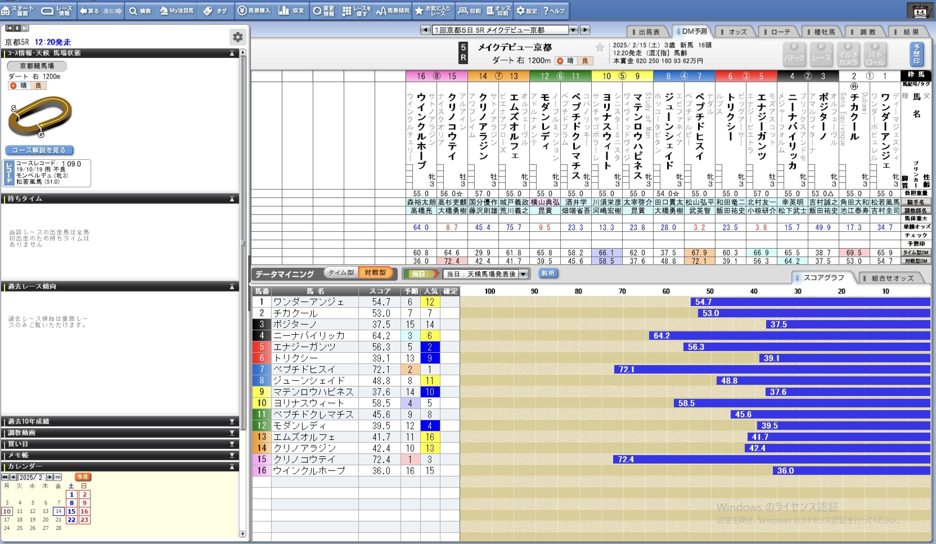
Task: Expand the 過去10年成績 section
Action: (x=232, y=421)
